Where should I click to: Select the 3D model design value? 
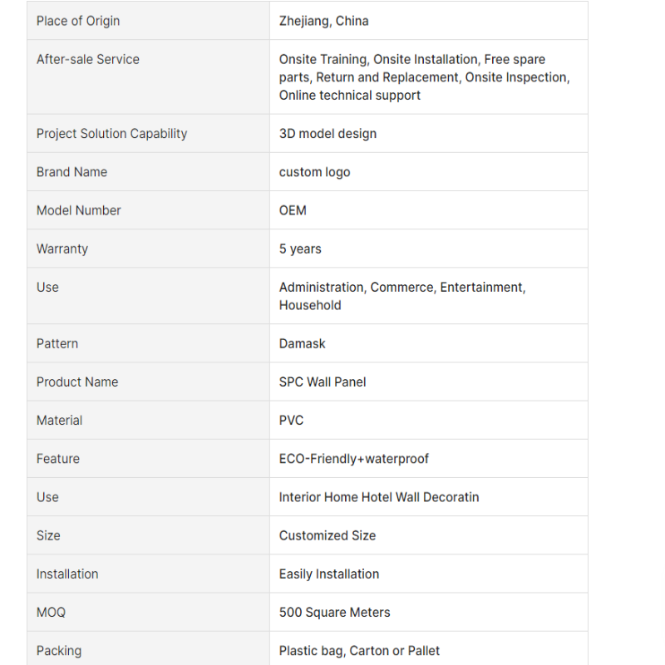coord(328,134)
